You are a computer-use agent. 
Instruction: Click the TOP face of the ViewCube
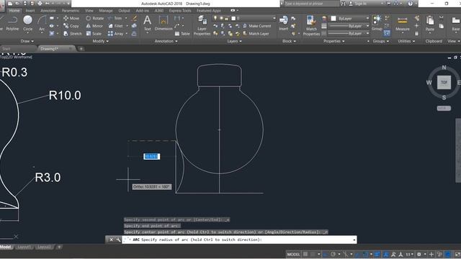tap(444, 82)
